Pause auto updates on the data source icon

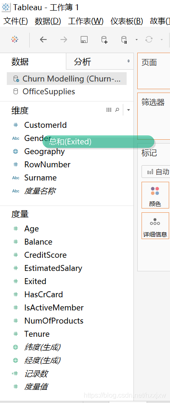[124, 39]
